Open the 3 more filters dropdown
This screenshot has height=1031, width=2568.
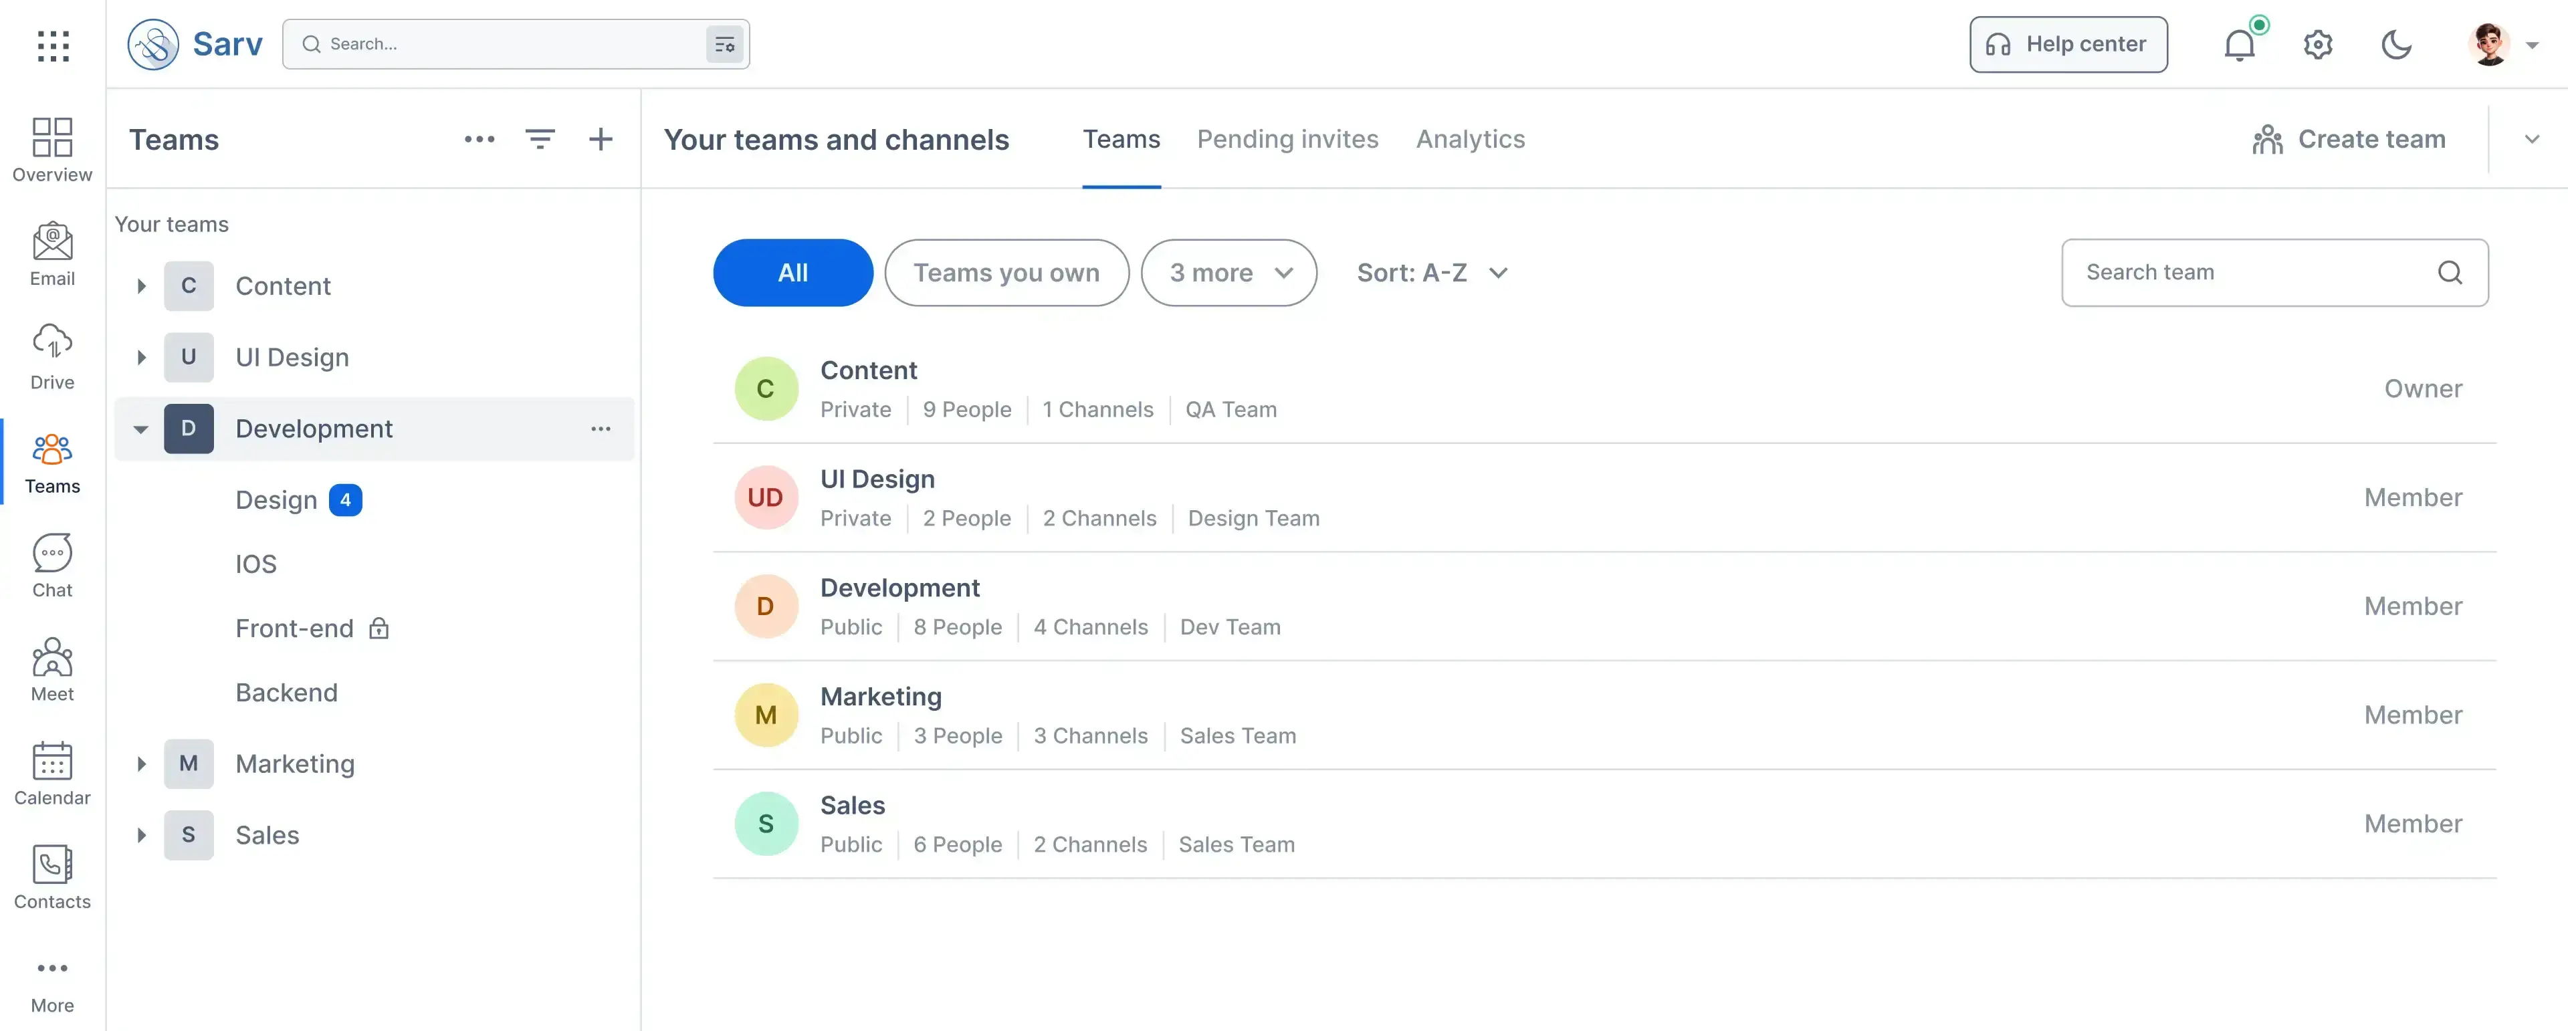click(x=1229, y=272)
